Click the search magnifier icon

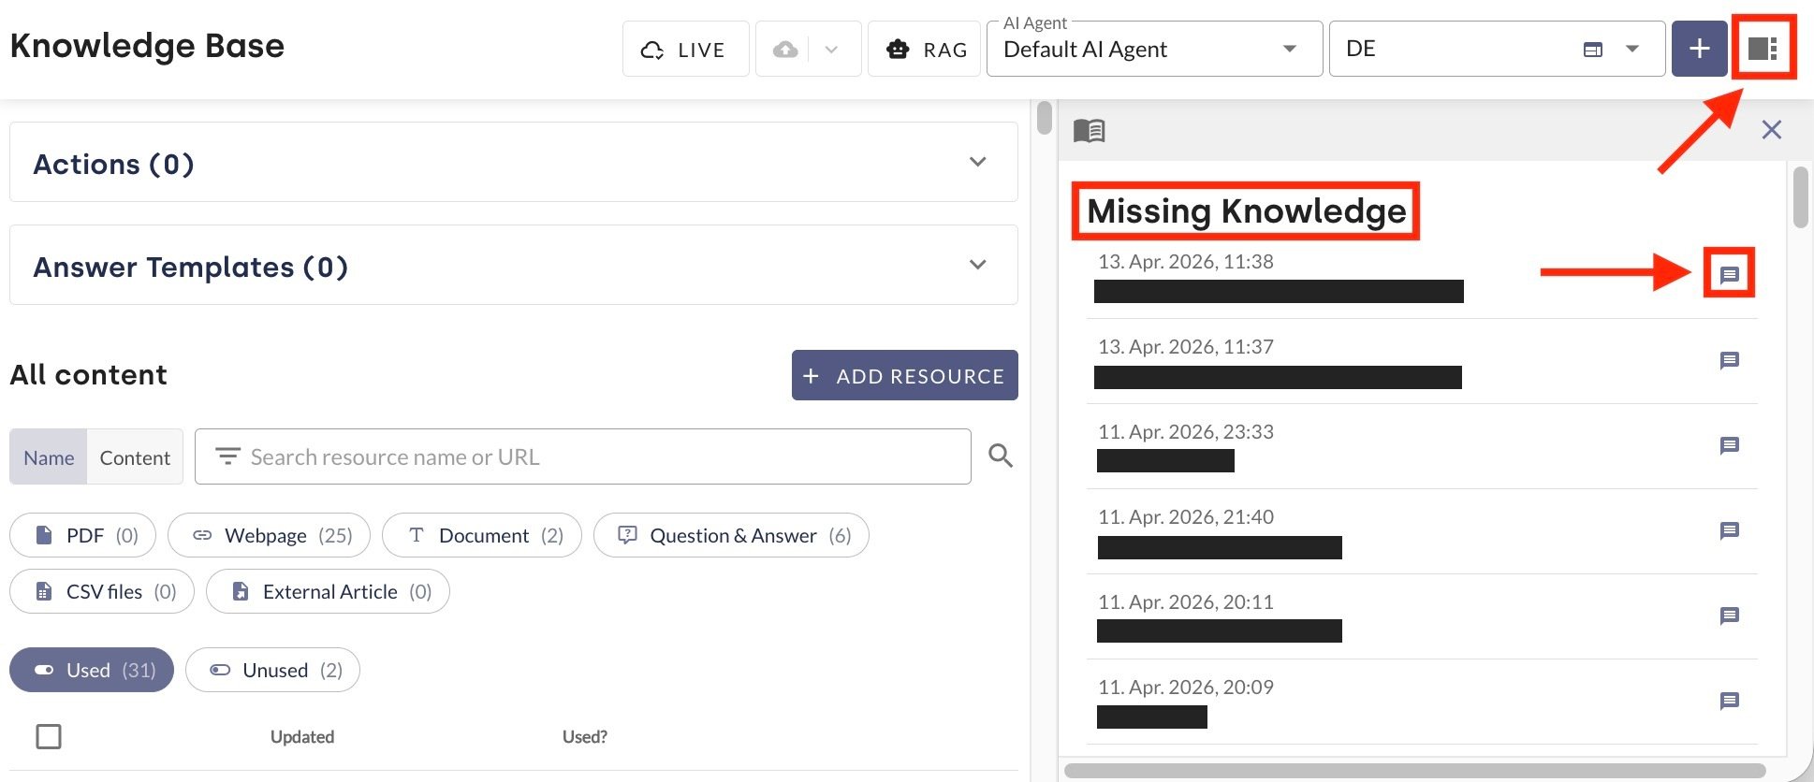[1001, 456]
